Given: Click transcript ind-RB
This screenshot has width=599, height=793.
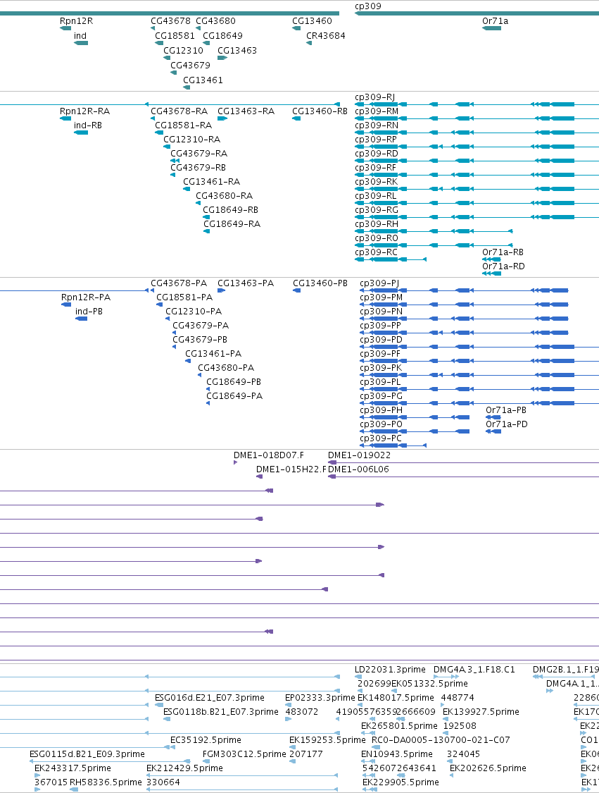Looking at the screenshot, I should point(88,125).
